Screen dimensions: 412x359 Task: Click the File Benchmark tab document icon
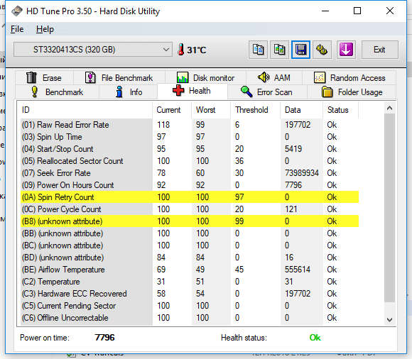click(90, 77)
